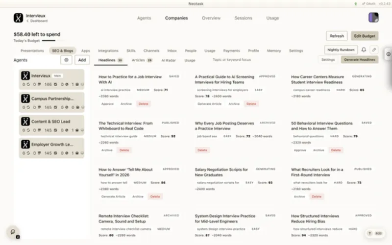The image size is (392, 245).
Task: Switch to the Apps tab
Action: (85, 51)
